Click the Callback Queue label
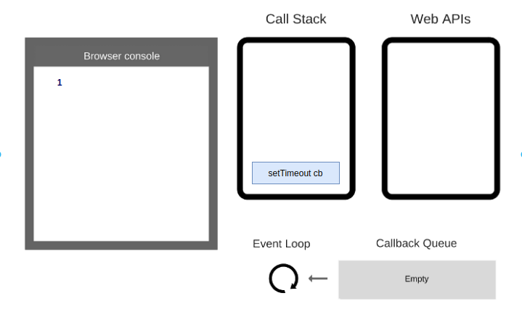Screen dimensions: 522x309 tap(416, 244)
